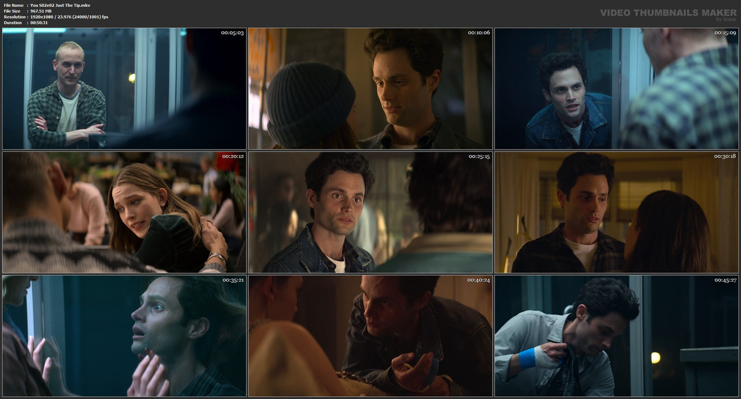Open the thumbnail timestamped 00:45:27
741x399 pixels.
click(x=617, y=336)
